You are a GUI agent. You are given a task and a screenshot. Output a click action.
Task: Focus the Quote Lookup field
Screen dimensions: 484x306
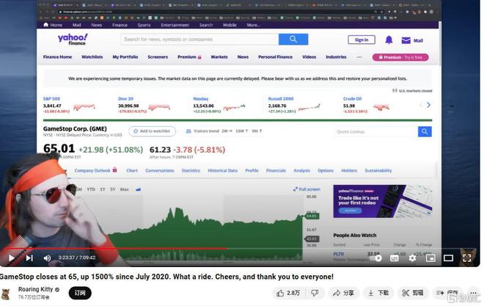pyautogui.click(x=375, y=132)
